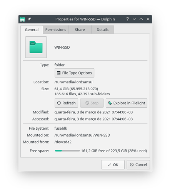Toggle the pin window icon
The image size is (170, 193).
[x=29, y=19]
